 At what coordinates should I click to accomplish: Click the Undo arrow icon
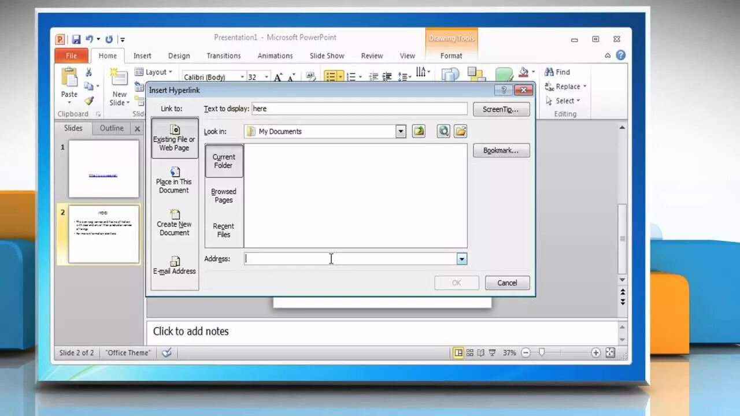(x=89, y=39)
